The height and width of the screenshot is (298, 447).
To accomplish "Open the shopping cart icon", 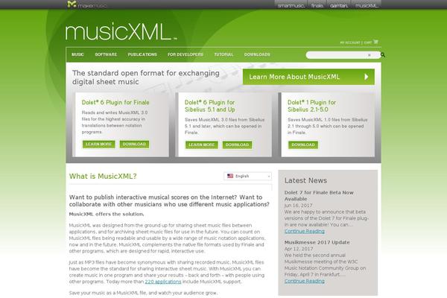I will [375, 42].
